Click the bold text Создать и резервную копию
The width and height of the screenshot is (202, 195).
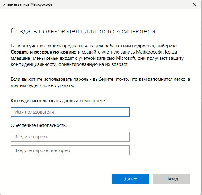(44, 52)
